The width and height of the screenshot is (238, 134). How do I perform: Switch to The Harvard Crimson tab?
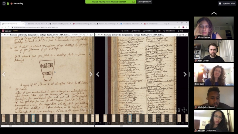(155, 24)
